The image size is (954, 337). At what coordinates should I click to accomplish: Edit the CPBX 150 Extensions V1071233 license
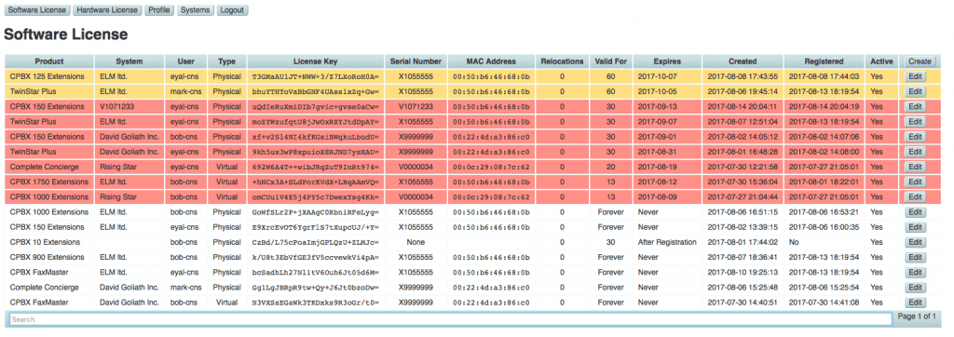click(x=915, y=107)
